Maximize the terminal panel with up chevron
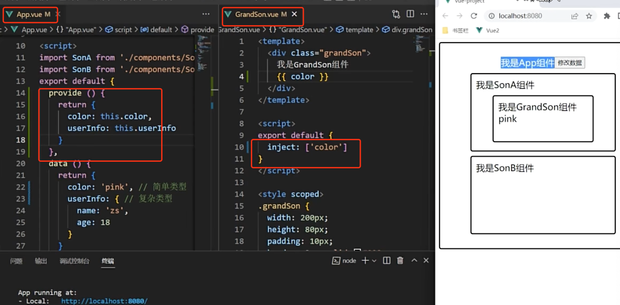The height and width of the screenshot is (305, 620). 414,260
